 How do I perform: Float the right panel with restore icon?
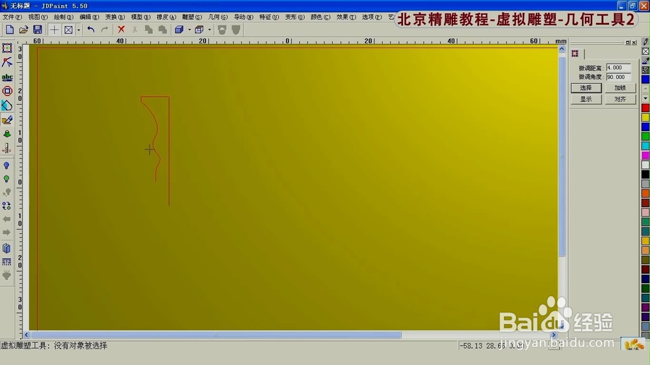tap(628, 43)
